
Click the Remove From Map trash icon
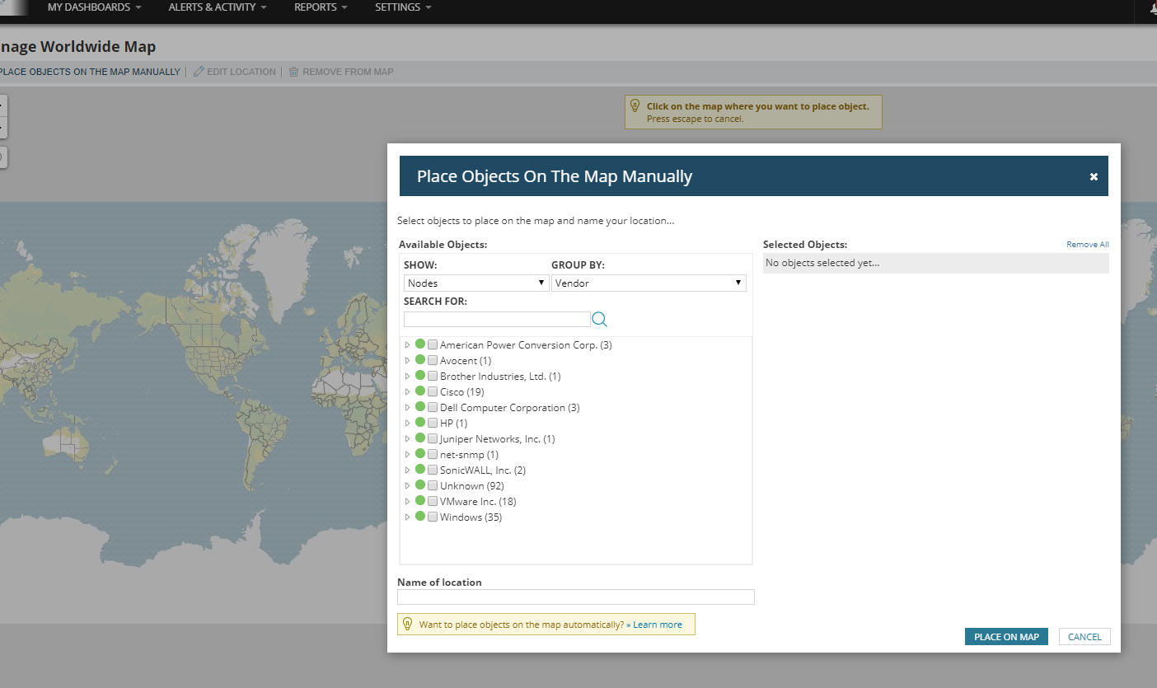(x=293, y=72)
